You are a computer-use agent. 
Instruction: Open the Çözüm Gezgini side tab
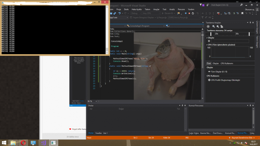257,27
